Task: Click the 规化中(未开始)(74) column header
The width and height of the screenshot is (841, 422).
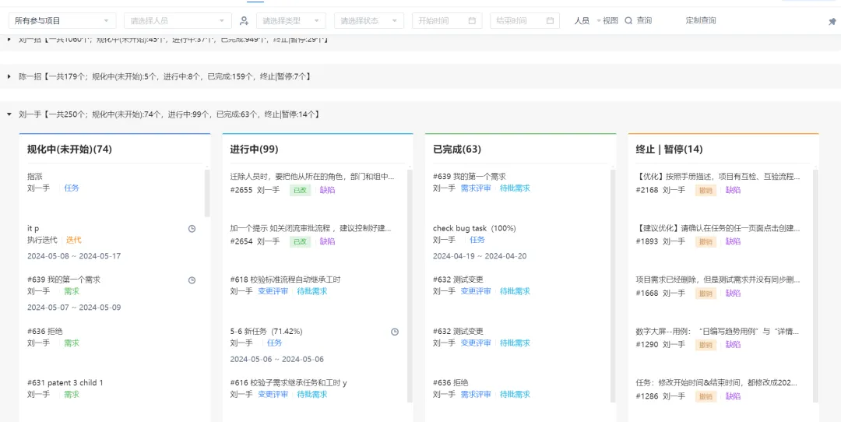Action: (x=69, y=149)
